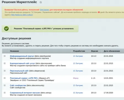Open Современный интернет-магазин solution
This screenshot has height=100, width=124.
point(25,93)
